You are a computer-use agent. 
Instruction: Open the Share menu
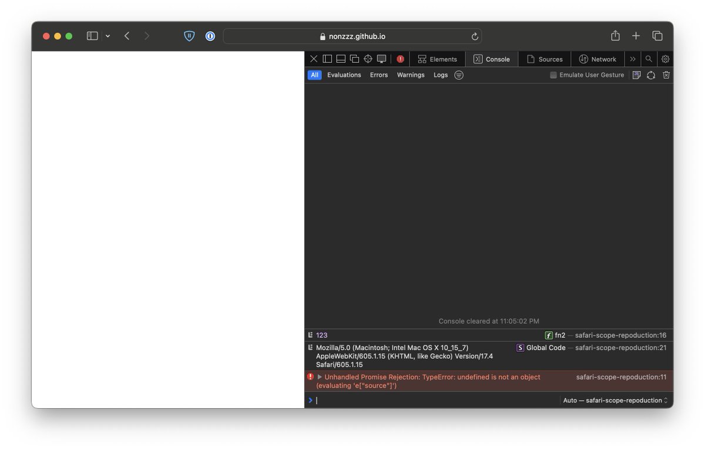tap(615, 36)
